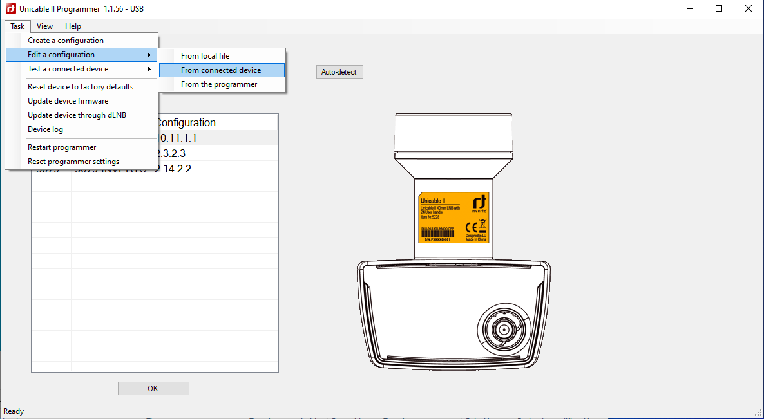Image resolution: width=764 pixels, height=419 pixels.
Task: Choose From the programmer option
Action: tap(219, 84)
